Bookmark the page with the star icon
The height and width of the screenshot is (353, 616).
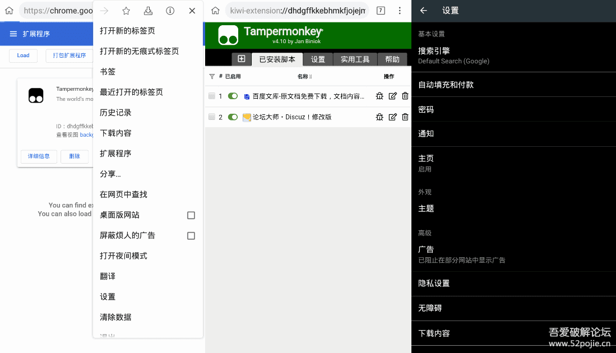coord(126,11)
